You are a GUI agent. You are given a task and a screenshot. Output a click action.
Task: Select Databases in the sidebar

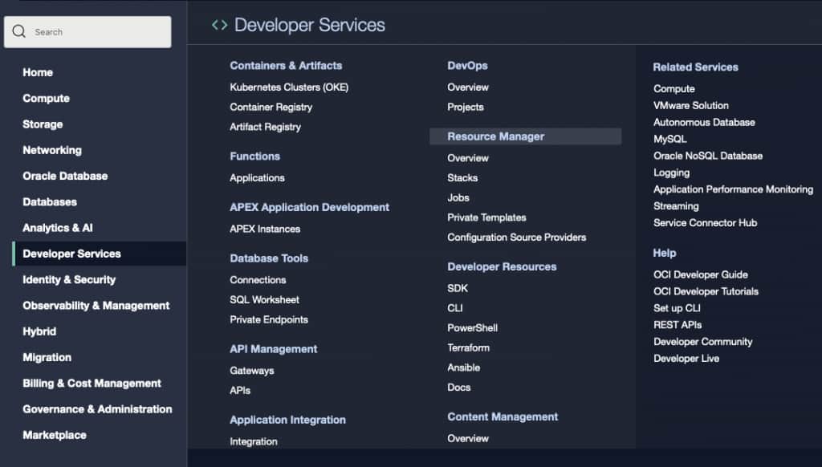[50, 201]
